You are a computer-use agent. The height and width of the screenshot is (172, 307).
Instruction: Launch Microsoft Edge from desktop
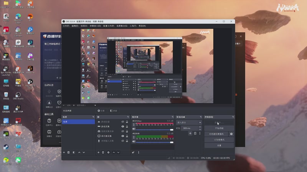[18, 18]
